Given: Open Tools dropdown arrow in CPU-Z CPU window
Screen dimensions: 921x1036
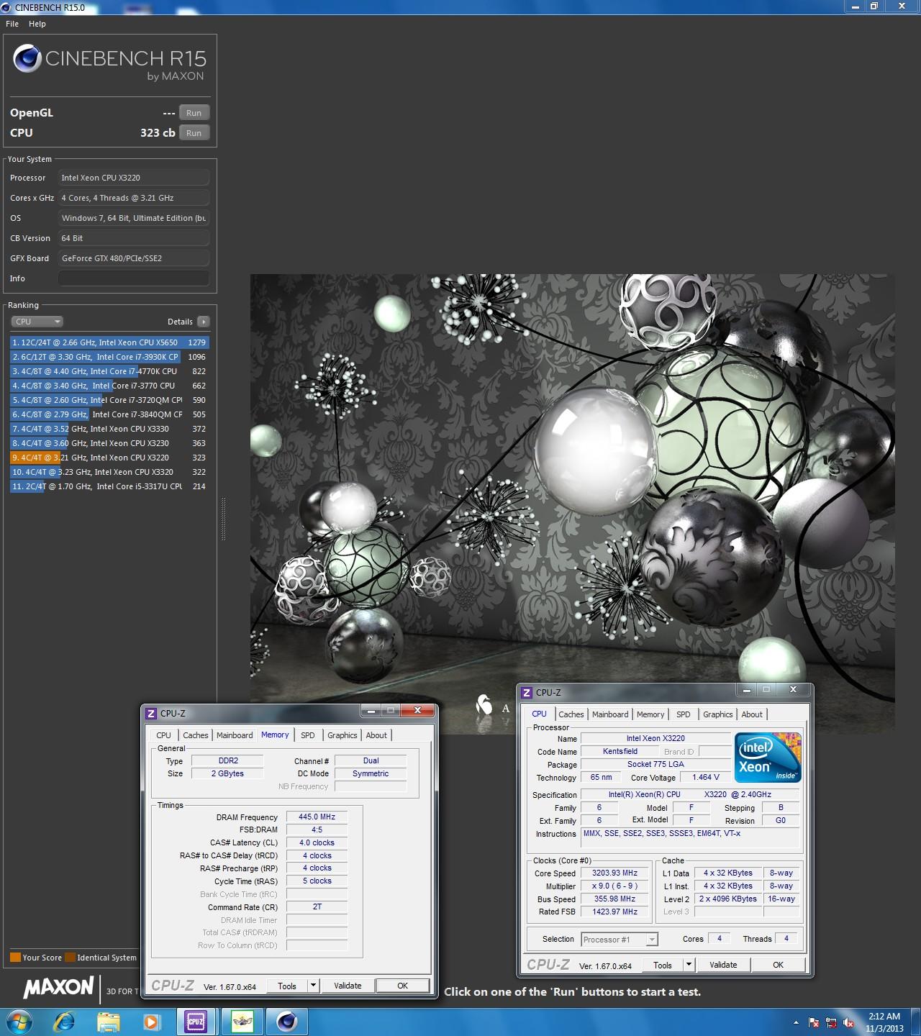Looking at the screenshot, I should point(689,965).
